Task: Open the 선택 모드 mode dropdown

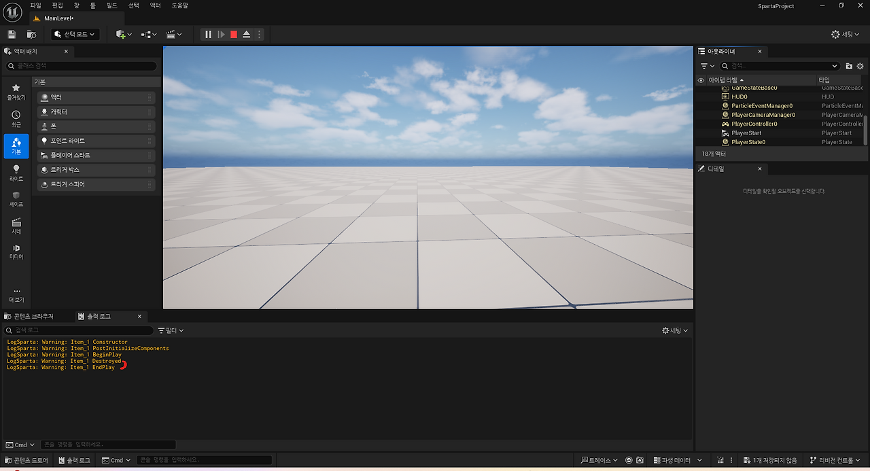Action: coord(75,34)
